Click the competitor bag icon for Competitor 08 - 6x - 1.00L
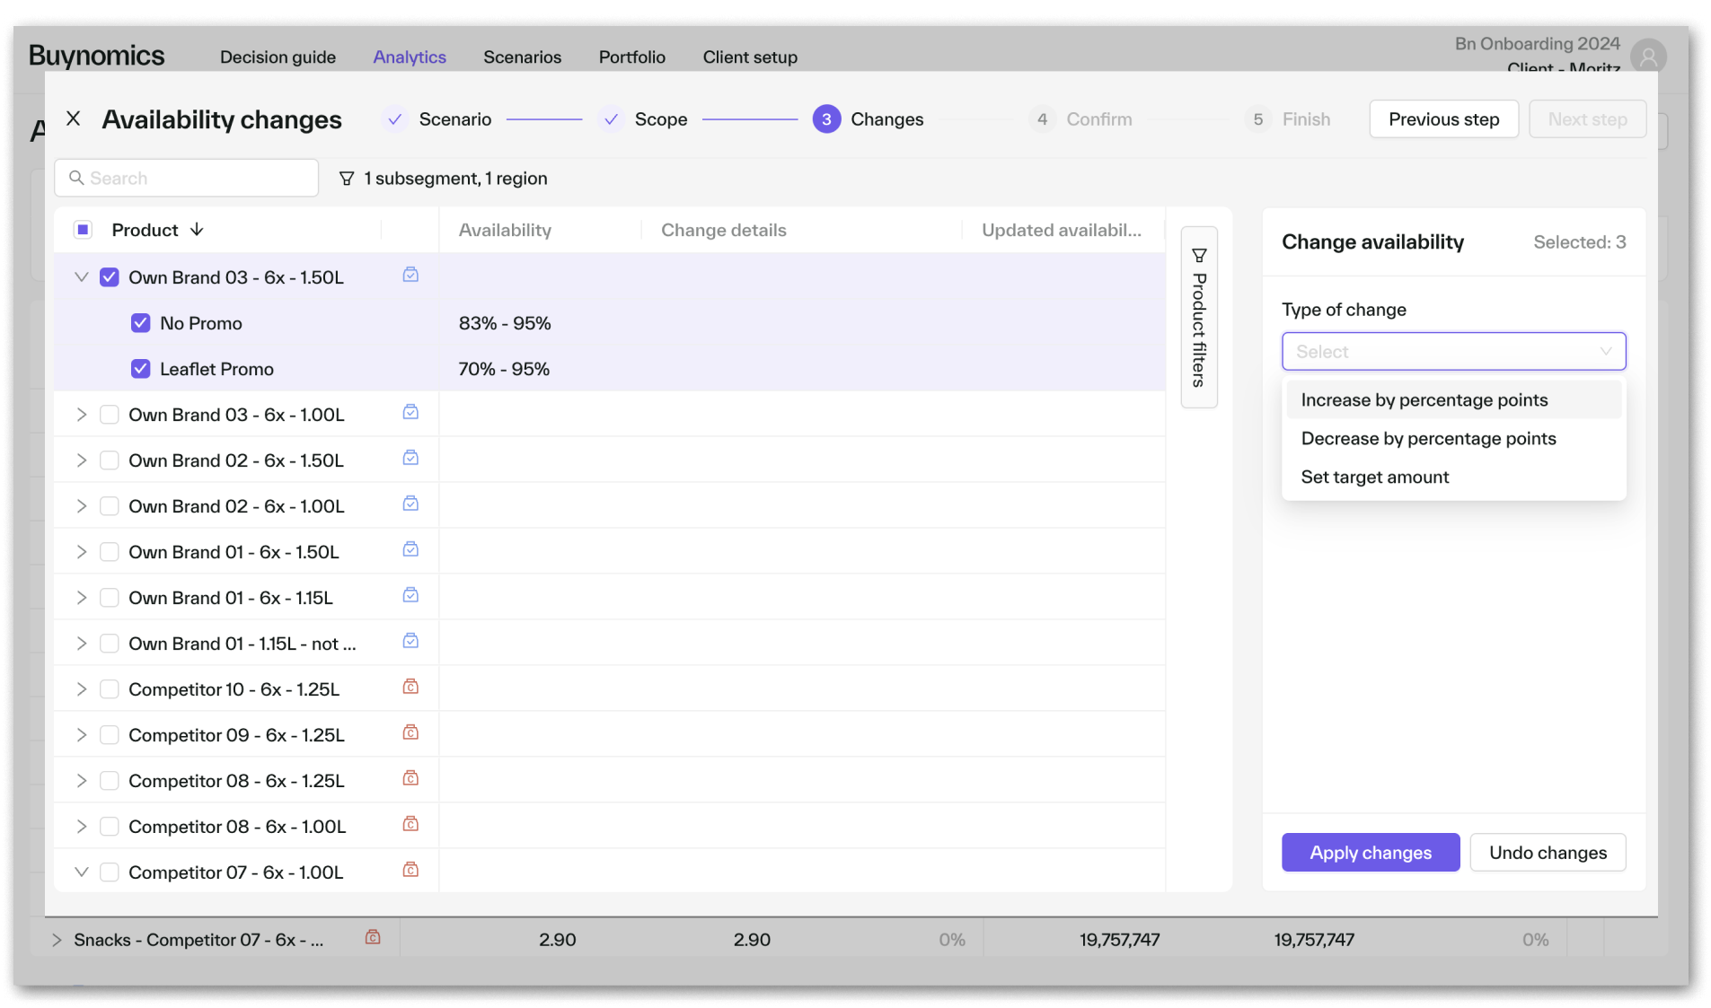Screen dimensions: 1711x1008 click(x=410, y=825)
